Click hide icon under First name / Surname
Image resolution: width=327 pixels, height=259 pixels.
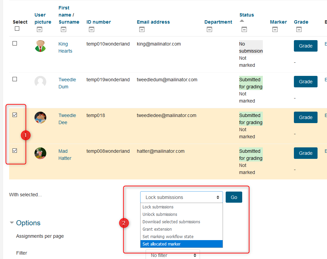64,30
